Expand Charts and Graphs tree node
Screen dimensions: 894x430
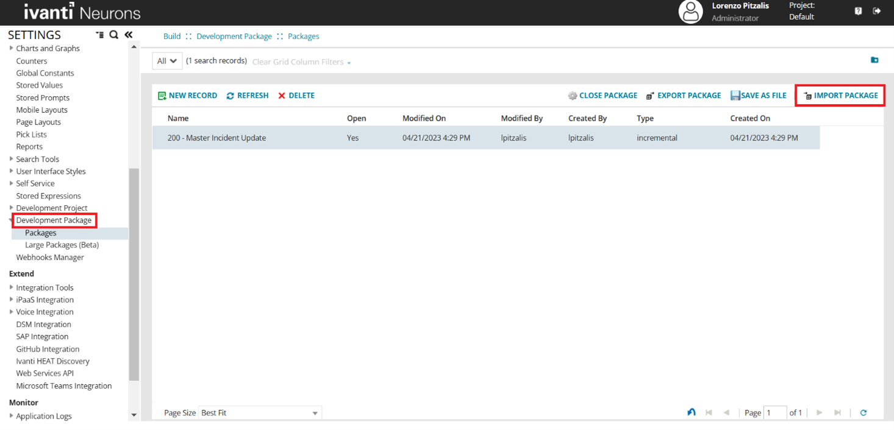point(12,48)
